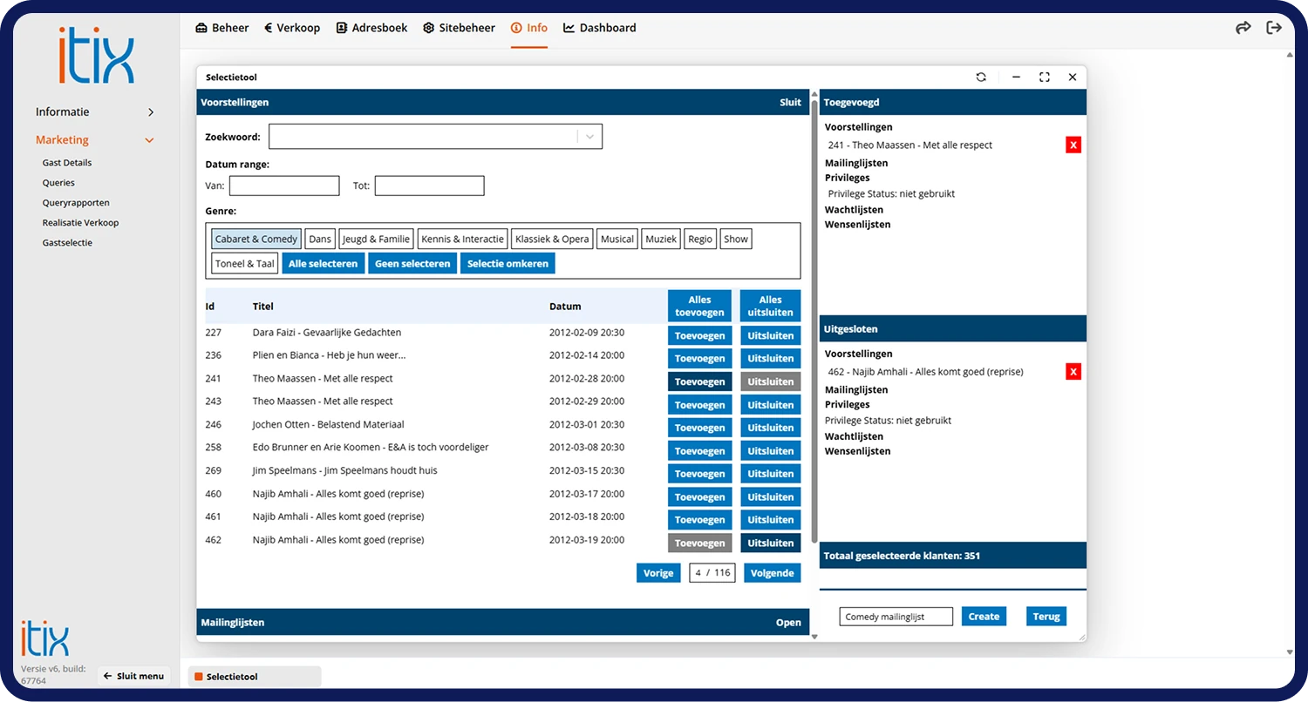
Task: Click the Terug button
Action: coord(1046,617)
